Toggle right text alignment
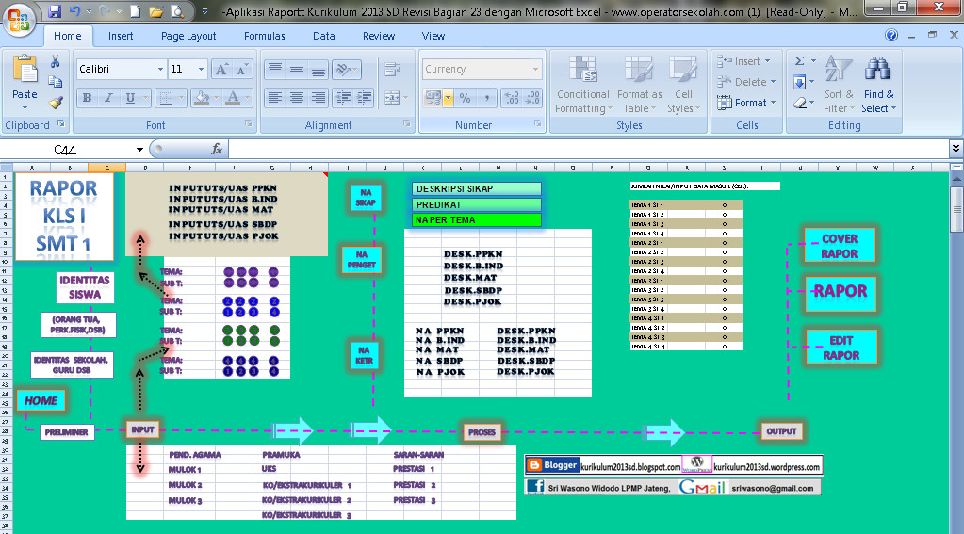The height and width of the screenshot is (534, 964). (x=318, y=97)
